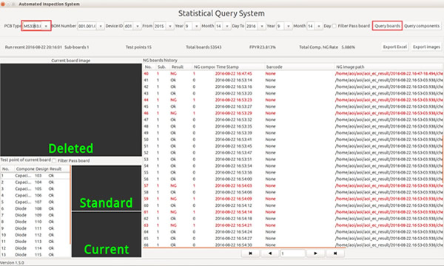444x266 pixels.
Task: Click the Export images button
Action: [x=426, y=47]
